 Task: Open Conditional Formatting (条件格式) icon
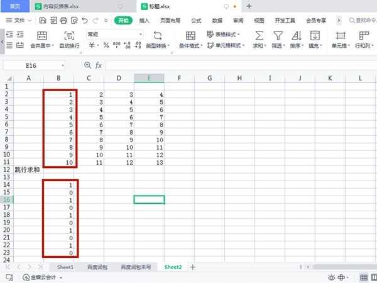[190, 36]
